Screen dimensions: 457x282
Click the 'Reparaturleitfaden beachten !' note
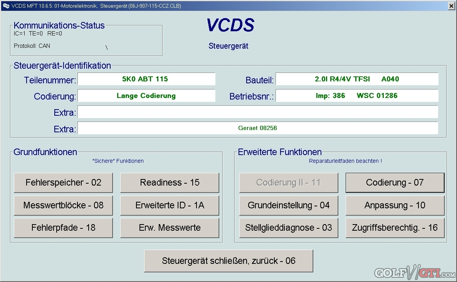click(345, 161)
